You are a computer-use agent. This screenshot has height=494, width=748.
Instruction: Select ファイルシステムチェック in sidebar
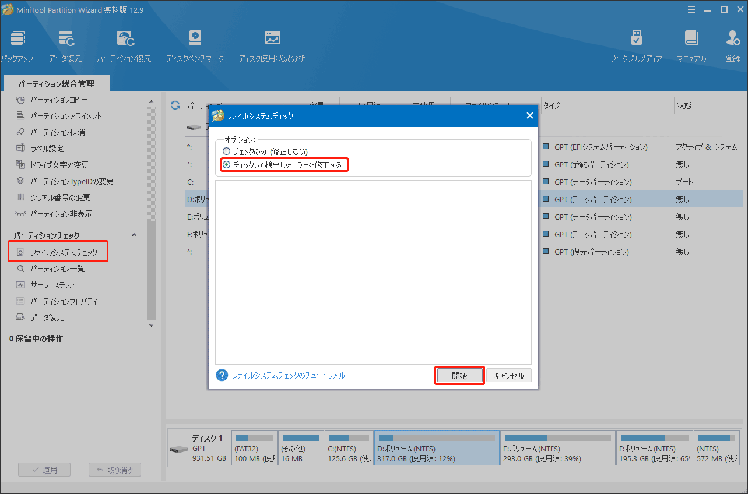click(x=58, y=253)
